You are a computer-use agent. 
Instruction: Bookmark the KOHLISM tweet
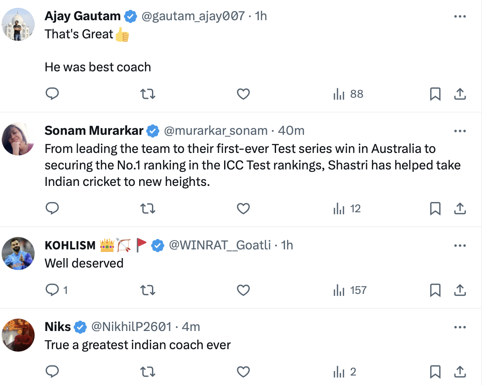pos(435,290)
